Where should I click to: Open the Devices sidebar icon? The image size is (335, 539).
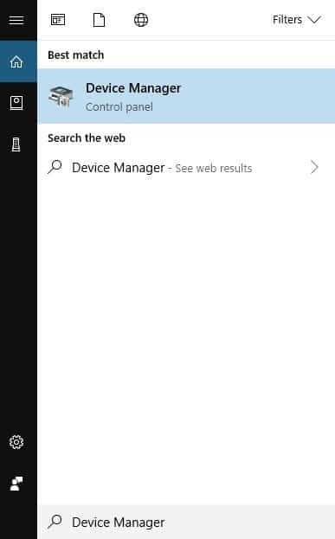pos(16,144)
